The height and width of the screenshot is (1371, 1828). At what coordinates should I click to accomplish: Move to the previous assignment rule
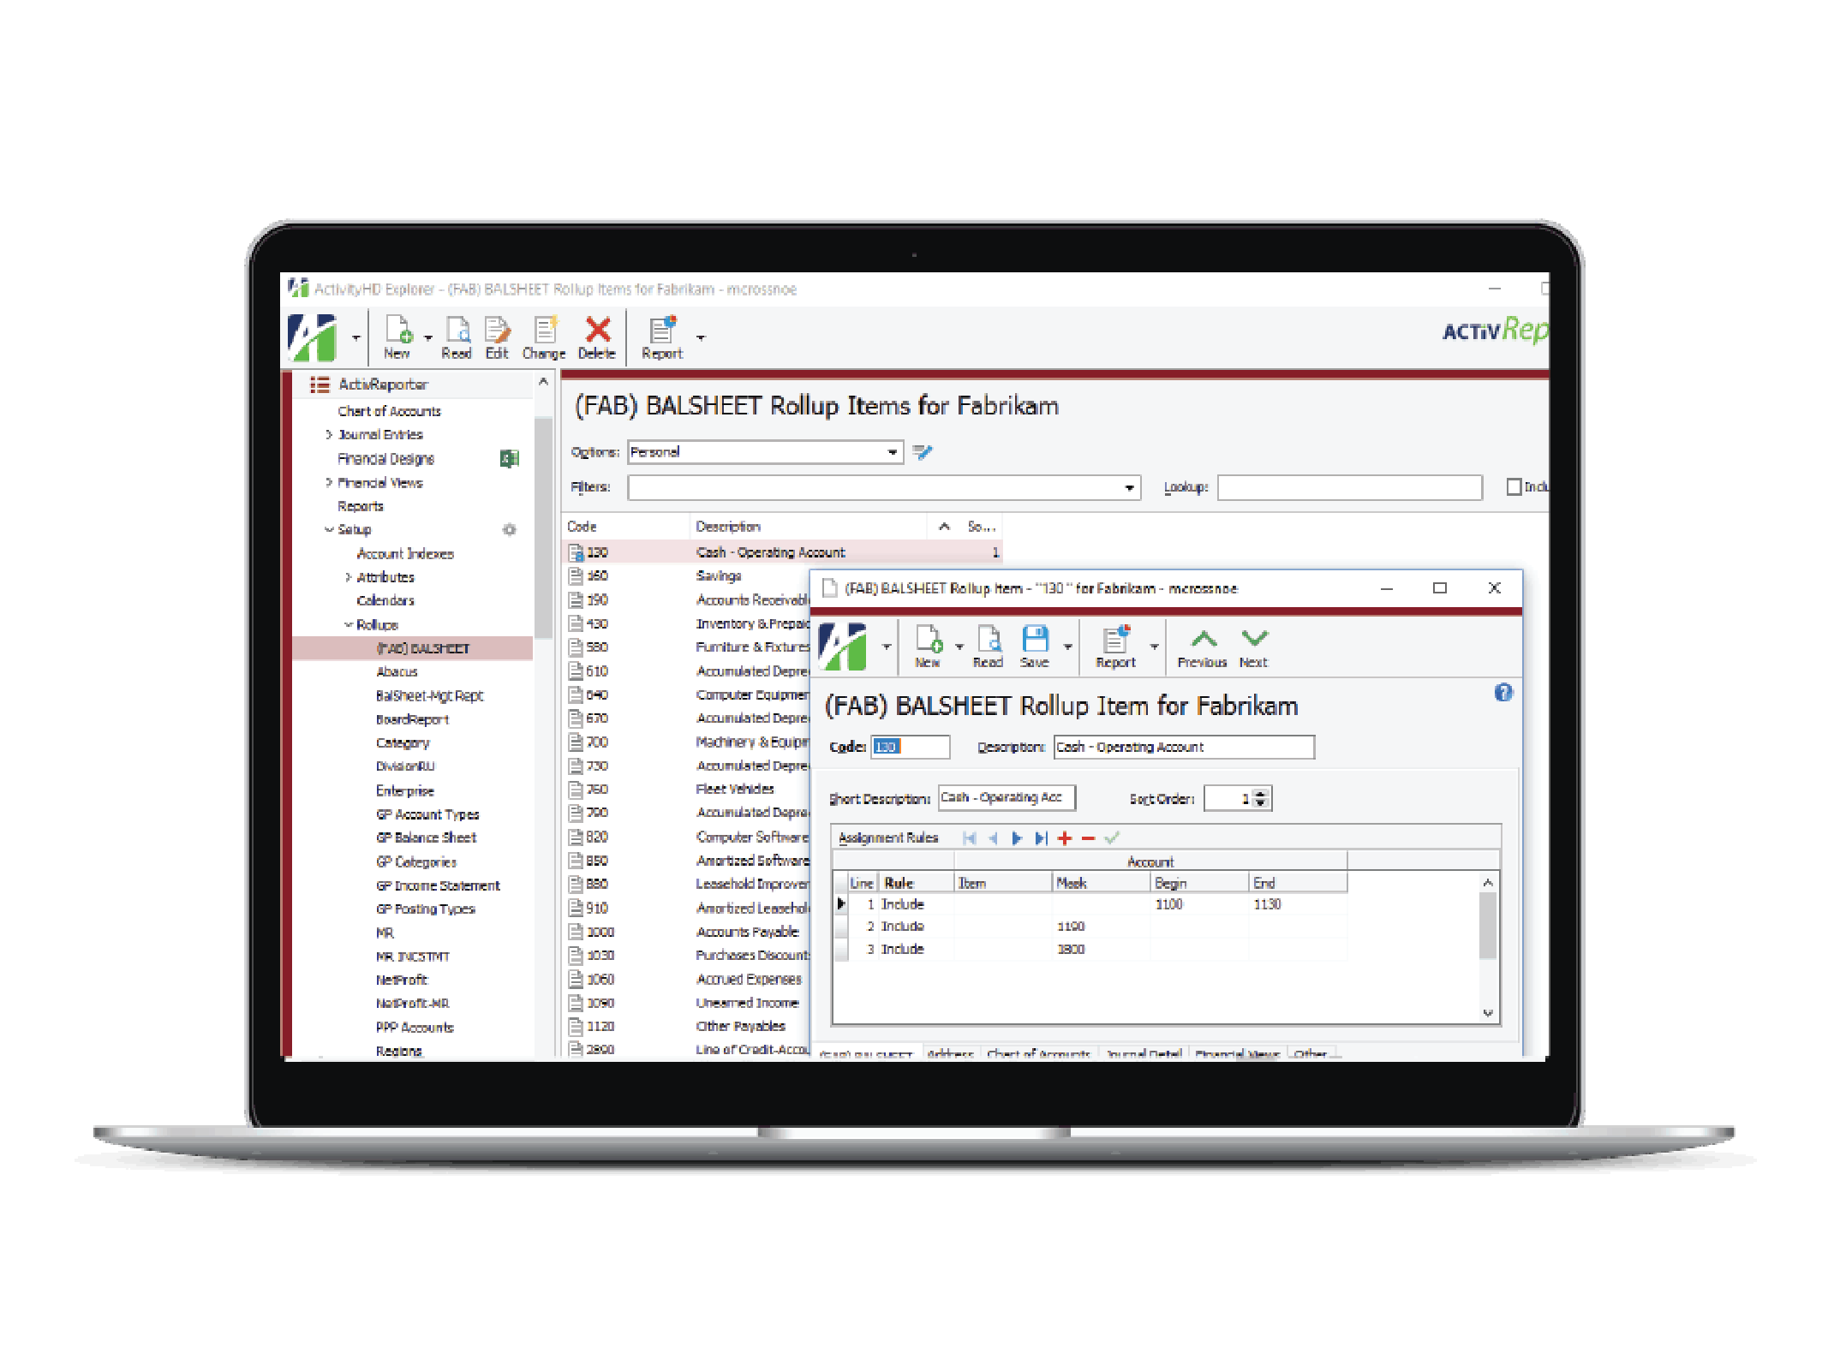993,838
